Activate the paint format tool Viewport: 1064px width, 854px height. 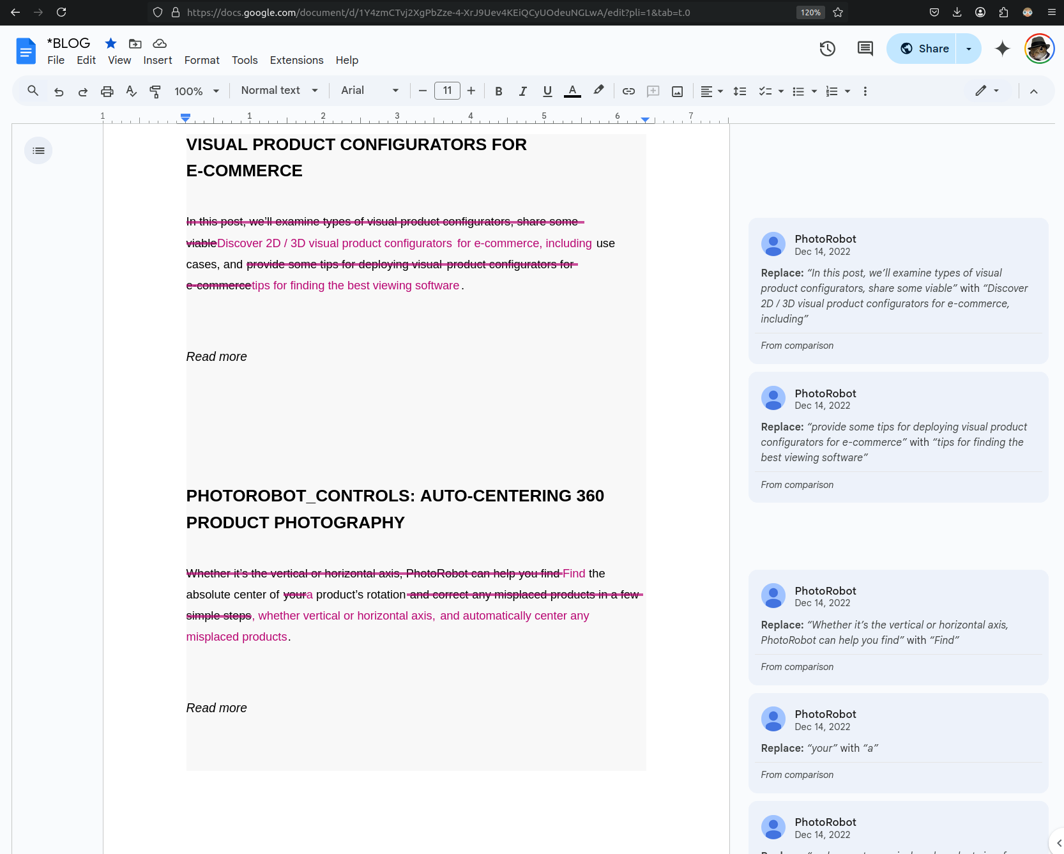click(155, 91)
